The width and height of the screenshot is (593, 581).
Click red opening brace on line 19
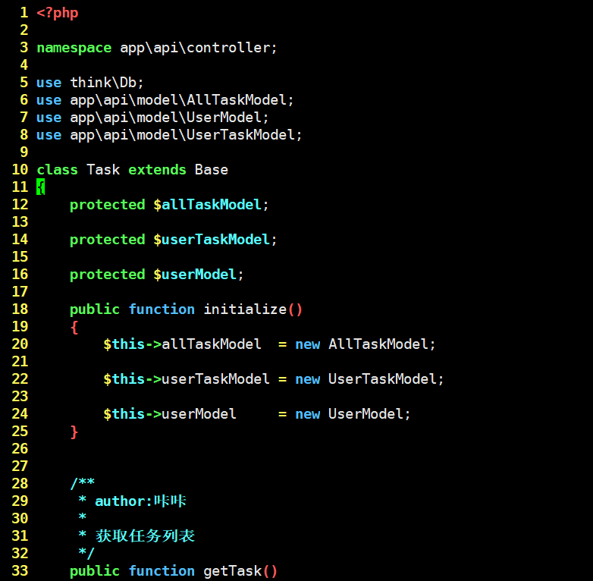click(x=74, y=327)
